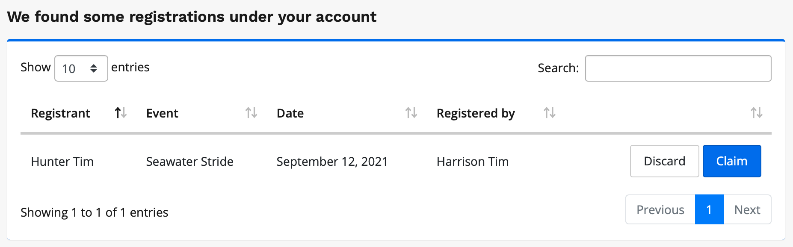
Task: Click the Registered by header label
Action: click(x=476, y=113)
